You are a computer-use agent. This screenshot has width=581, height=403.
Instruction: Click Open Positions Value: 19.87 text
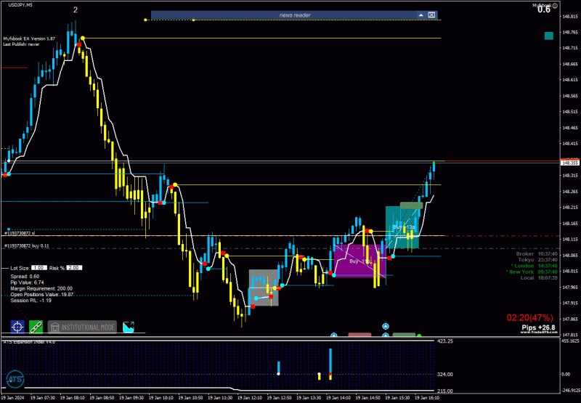(x=42, y=295)
